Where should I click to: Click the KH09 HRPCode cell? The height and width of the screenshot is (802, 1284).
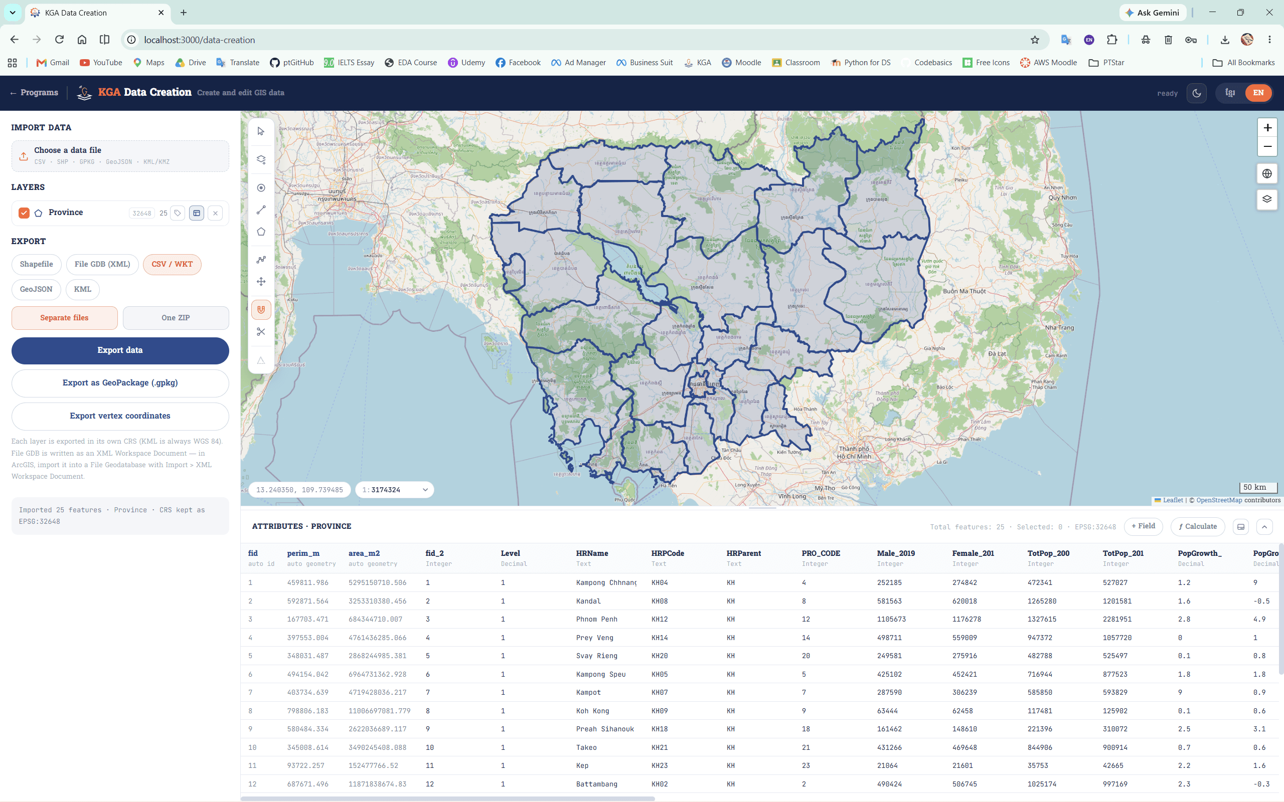(660, 711)
